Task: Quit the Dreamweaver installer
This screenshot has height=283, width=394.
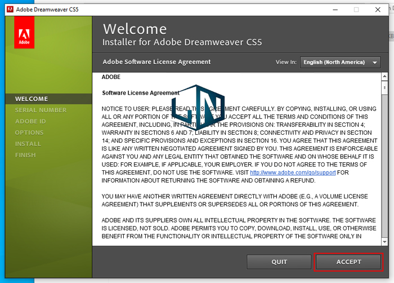Action: coord(279,262)
